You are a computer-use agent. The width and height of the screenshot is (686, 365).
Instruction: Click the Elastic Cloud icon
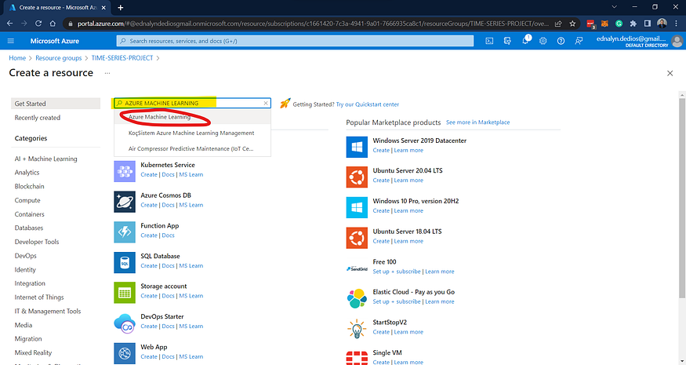(357, 298)
